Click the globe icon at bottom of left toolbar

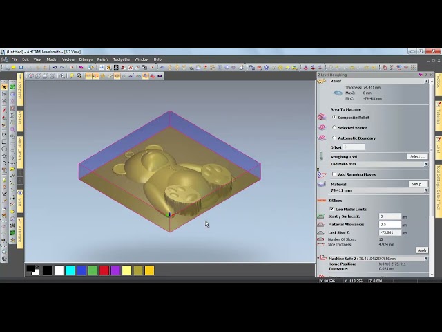pos(4,258)
